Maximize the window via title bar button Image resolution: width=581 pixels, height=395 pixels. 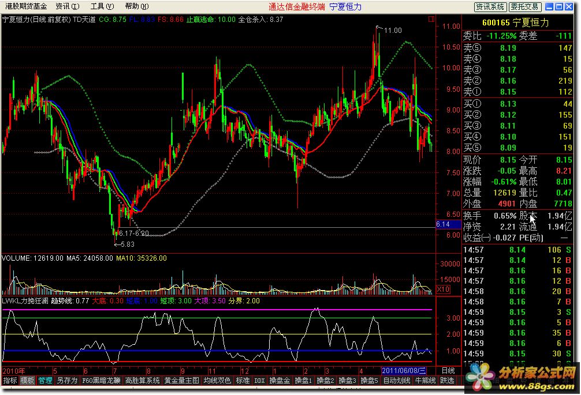coord(559,7)
